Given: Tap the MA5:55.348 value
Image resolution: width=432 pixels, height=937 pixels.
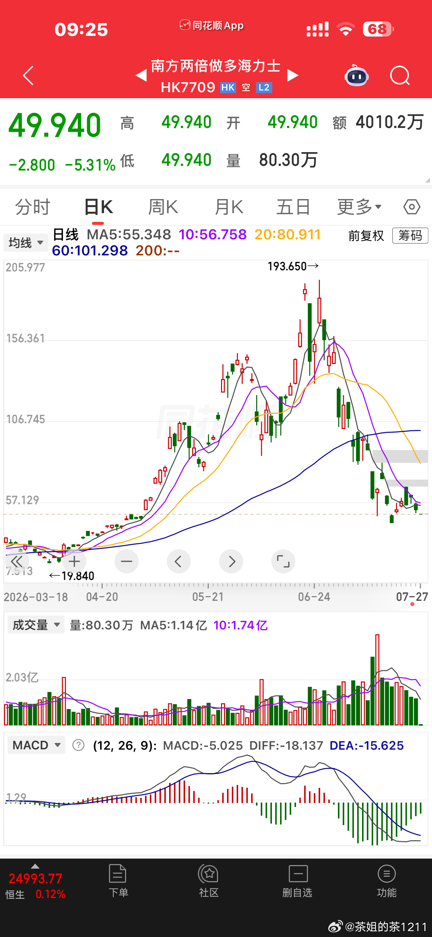Looking at the screenshot, I should point(129,235).
